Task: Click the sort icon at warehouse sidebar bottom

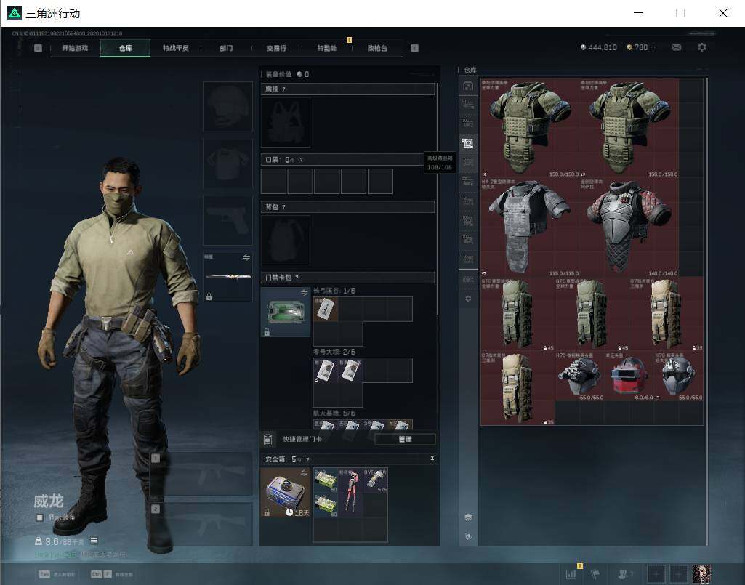Action: tap(468, 536)
